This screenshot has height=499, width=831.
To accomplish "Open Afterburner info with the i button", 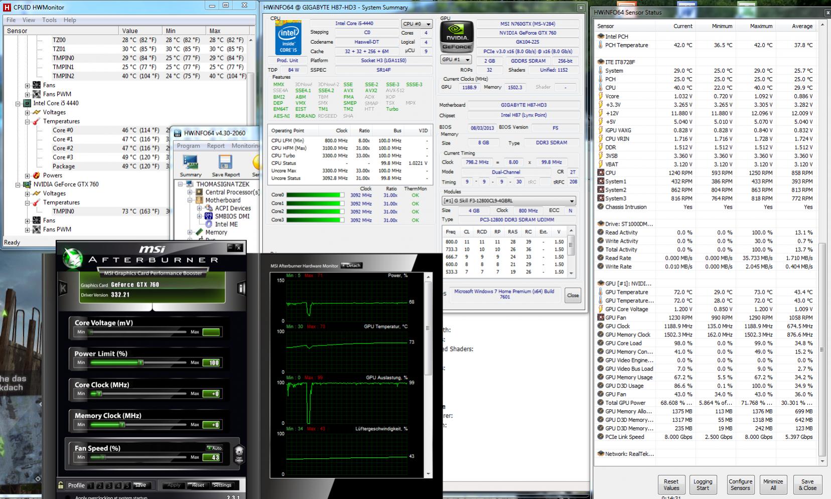I will point(241,288).
